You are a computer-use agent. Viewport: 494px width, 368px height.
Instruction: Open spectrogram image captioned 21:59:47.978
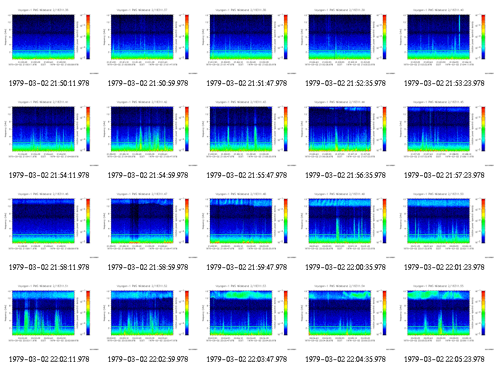click(247, 225)
